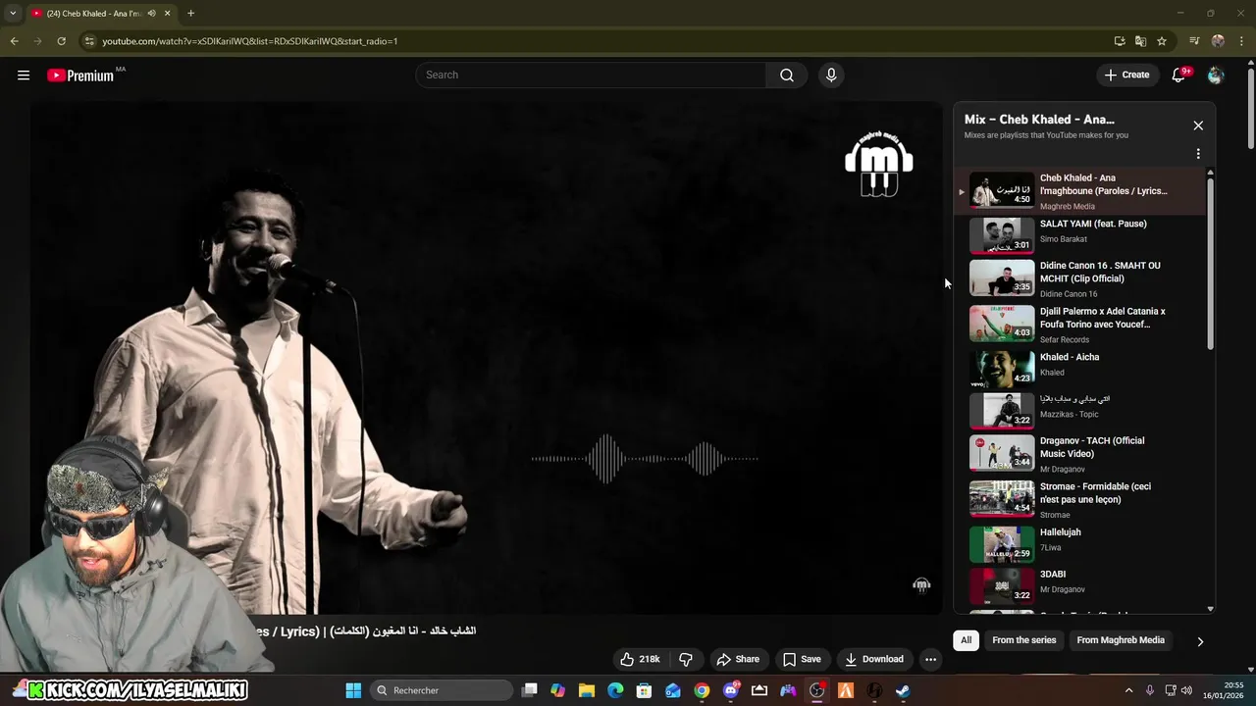Click the address bar URL
1256x706 pixels.
pyautogui.click(x=250, y=41)
